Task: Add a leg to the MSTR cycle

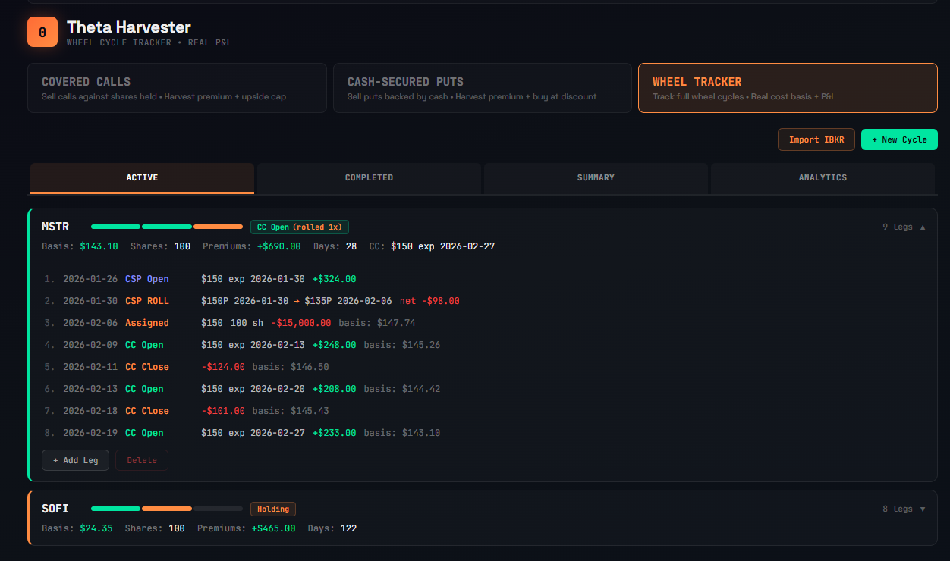Action: pyautogui.click(x=75, y=459)
